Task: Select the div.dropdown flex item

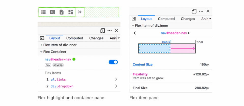Action: (x=79, y=86)
